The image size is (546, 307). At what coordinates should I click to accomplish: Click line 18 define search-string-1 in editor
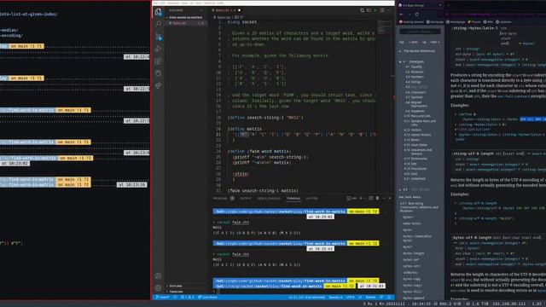265,118
